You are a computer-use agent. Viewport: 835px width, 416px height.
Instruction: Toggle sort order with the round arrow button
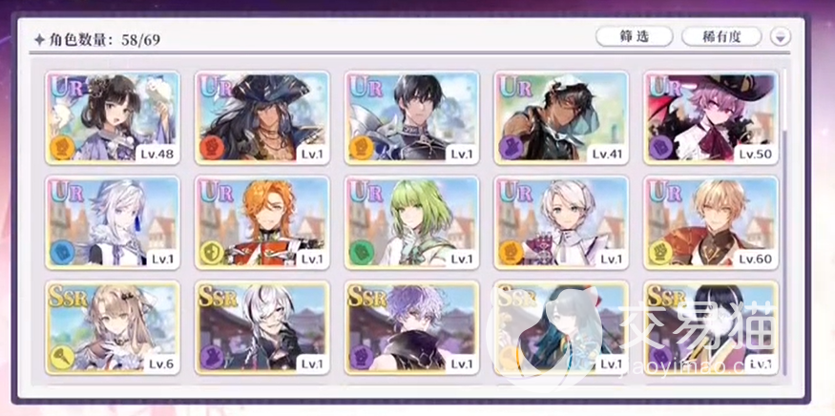pyautogui.click(x=781, y=37)
